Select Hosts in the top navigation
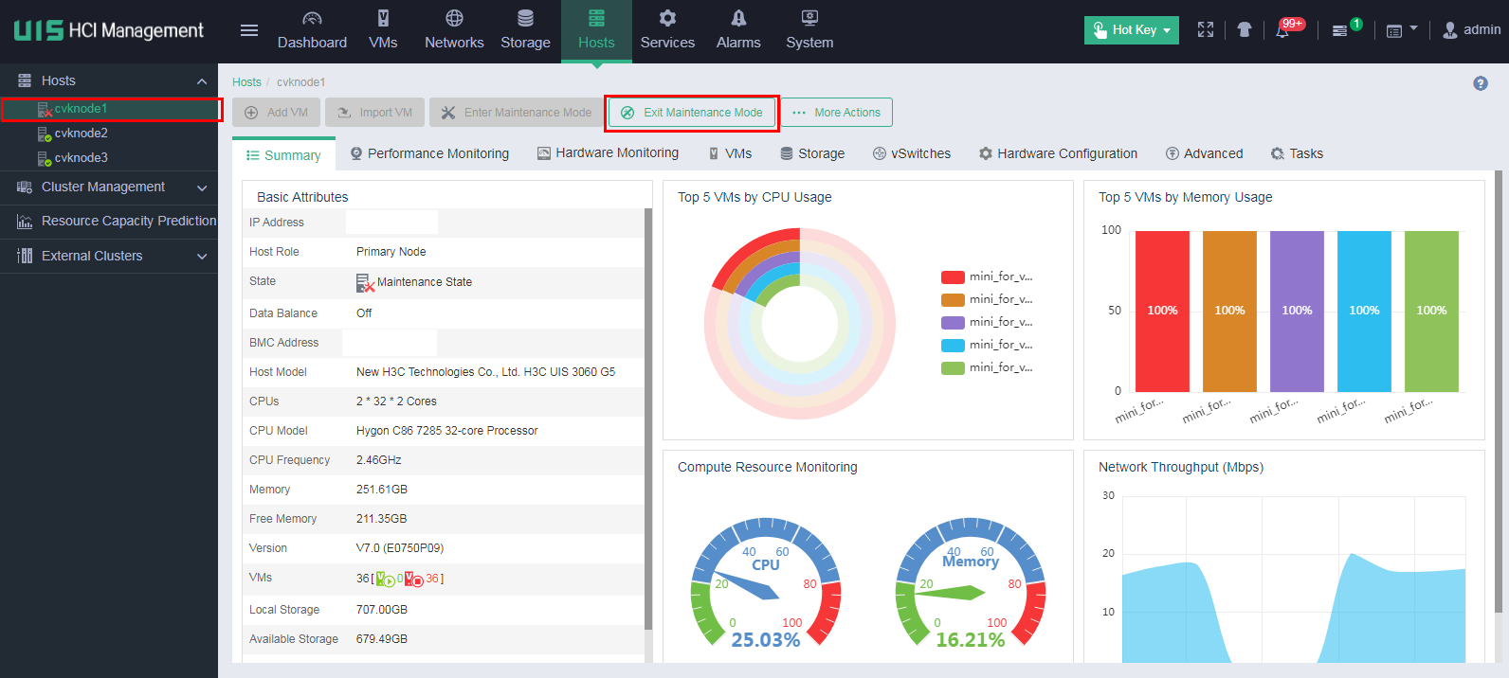 (x=596, y=31)
